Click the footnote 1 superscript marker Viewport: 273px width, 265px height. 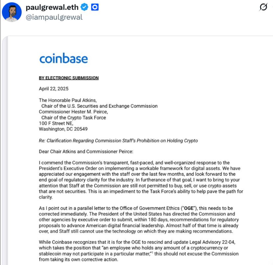pos(153,253)
